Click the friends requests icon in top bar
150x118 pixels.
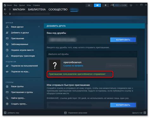click(89, 5)
